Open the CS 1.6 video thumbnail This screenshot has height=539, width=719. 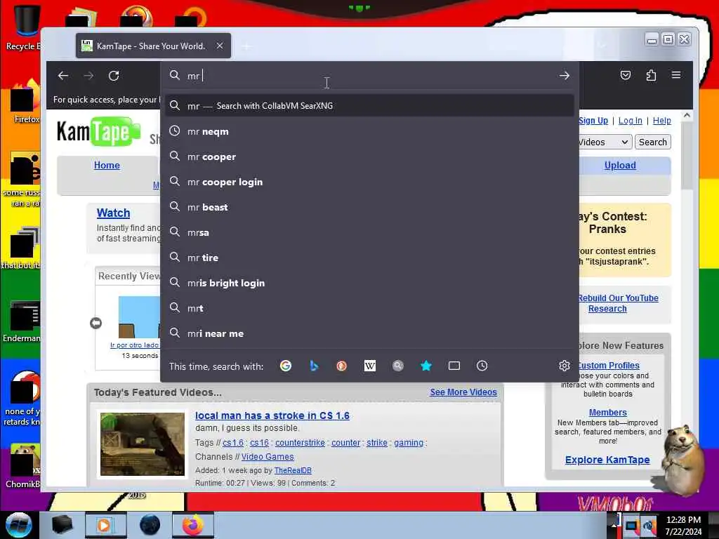coord(143,444)
